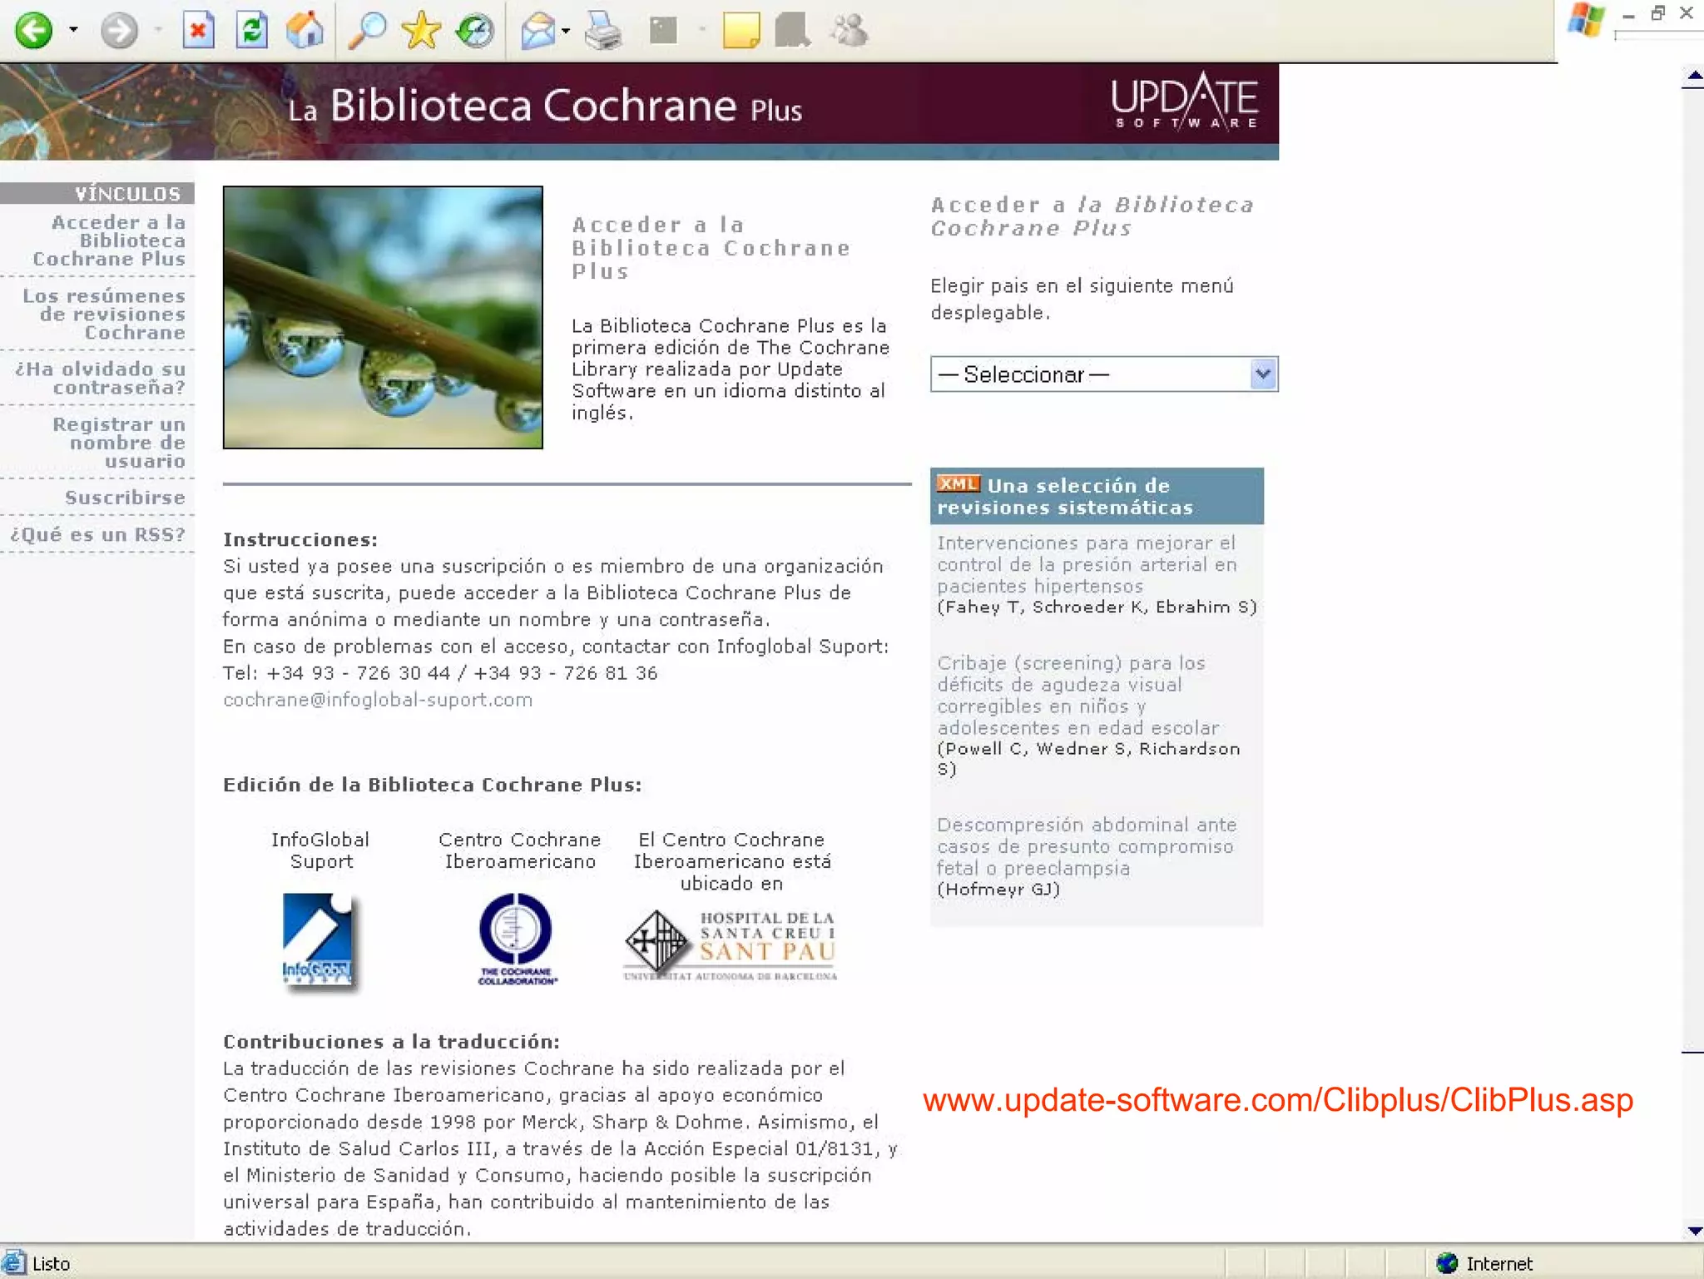Click the XML feed badge

pos(958,483)
